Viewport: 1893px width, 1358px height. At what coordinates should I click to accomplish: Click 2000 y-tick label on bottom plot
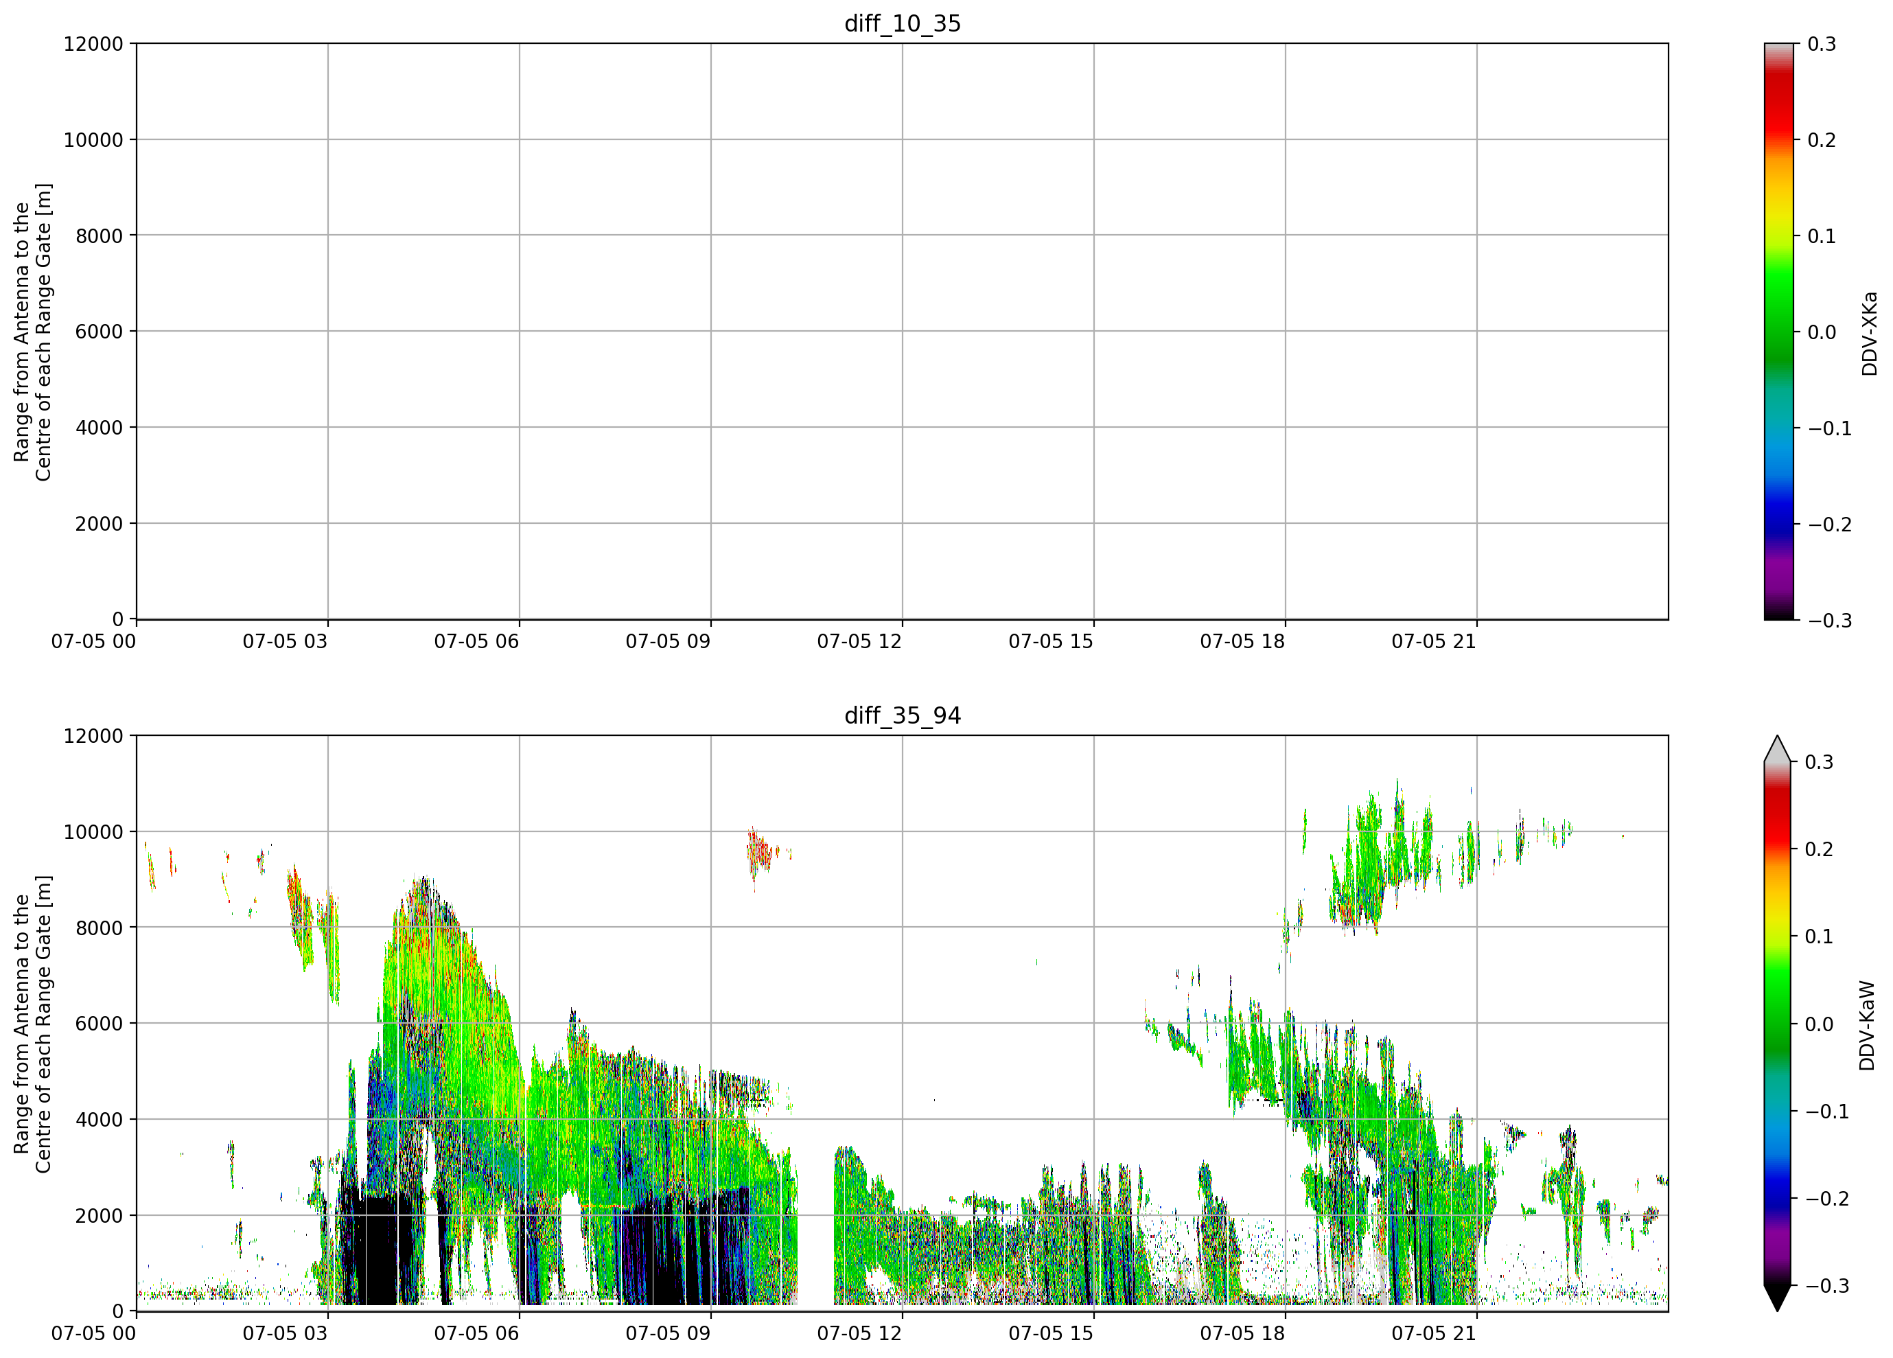(100, 1215)
